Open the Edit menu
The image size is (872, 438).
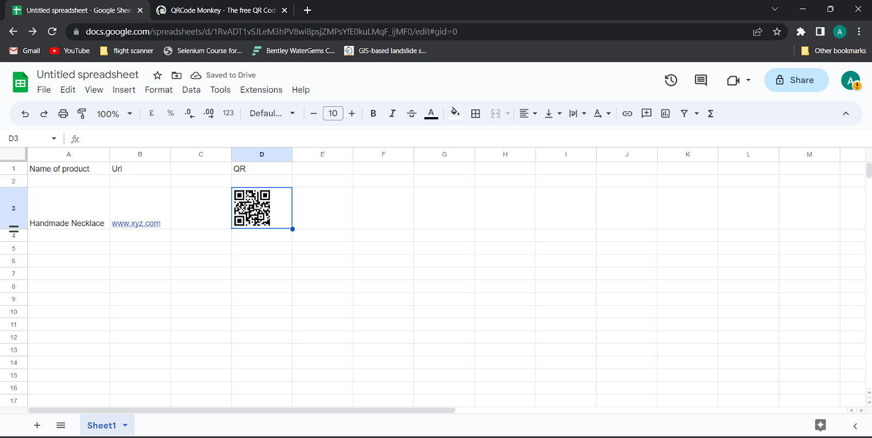(68, 90)
